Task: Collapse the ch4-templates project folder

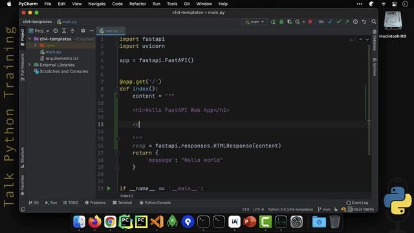Action: coord(30,39)
